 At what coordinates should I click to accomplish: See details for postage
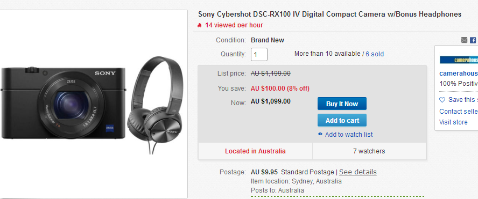pyautogui.click(x=358, y=172)
